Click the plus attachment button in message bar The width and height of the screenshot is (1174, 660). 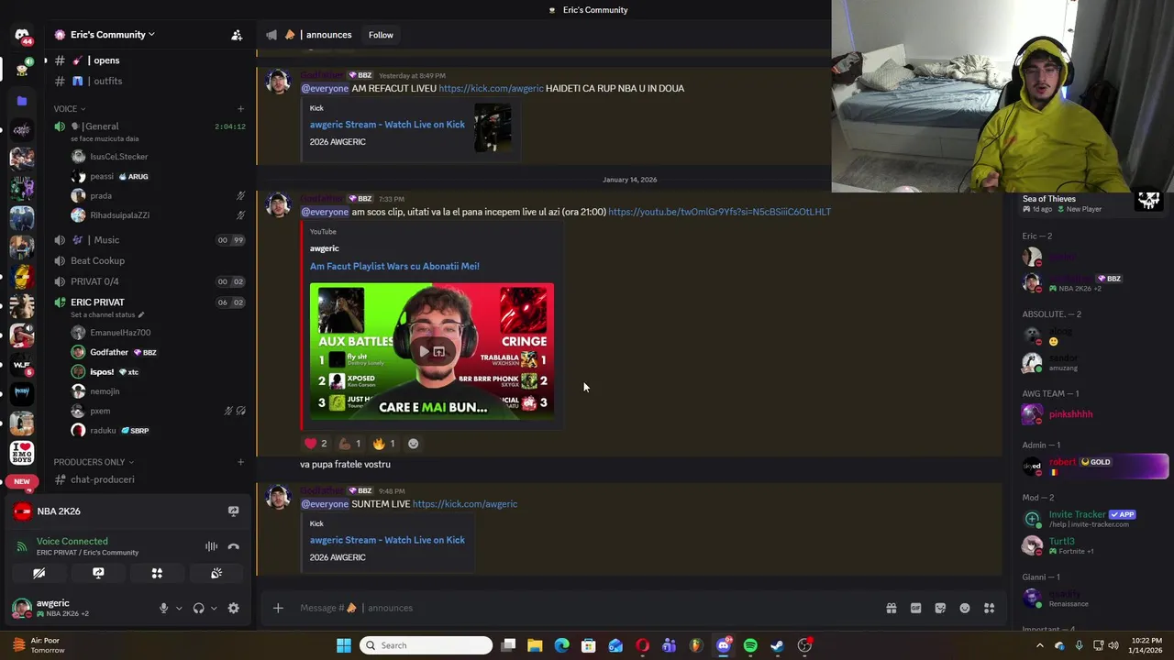278,608
